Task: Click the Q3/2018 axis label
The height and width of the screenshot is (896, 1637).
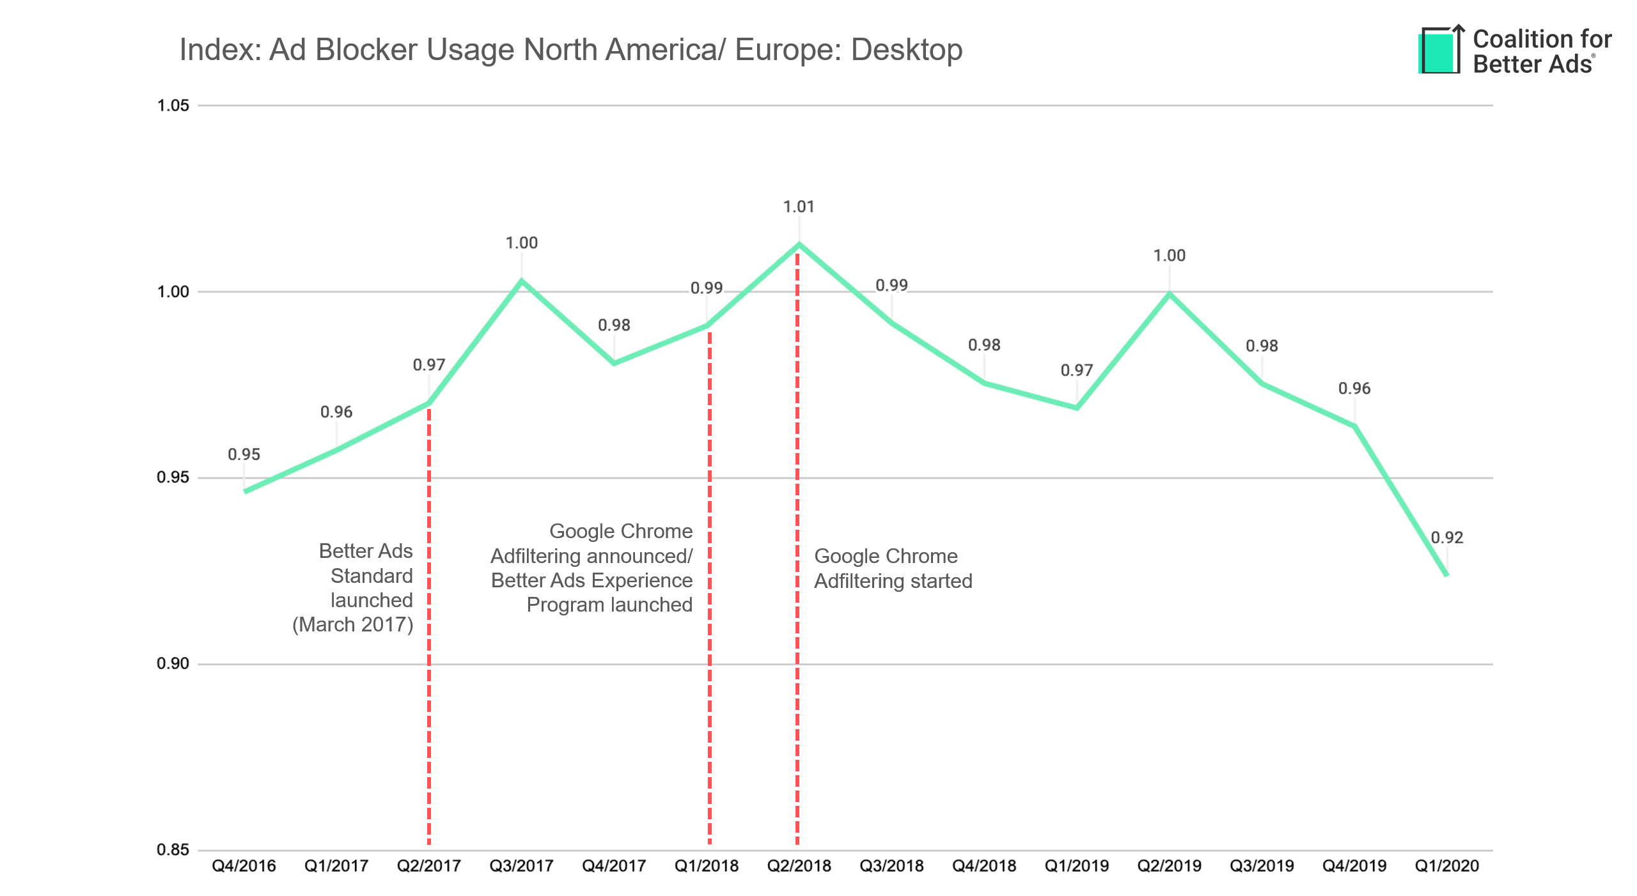Action: (891, 866)
